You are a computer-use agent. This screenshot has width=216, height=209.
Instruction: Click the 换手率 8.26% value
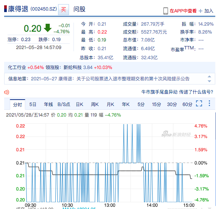click(x=205, y=32)
